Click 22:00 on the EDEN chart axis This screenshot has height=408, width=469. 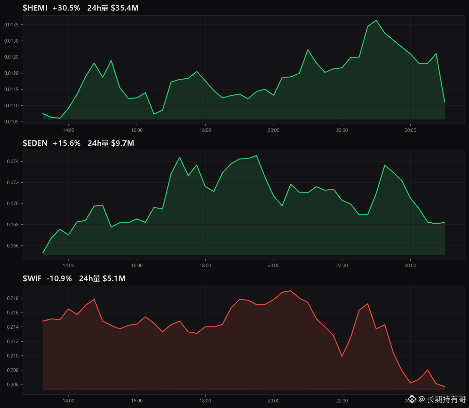(342, 266)
